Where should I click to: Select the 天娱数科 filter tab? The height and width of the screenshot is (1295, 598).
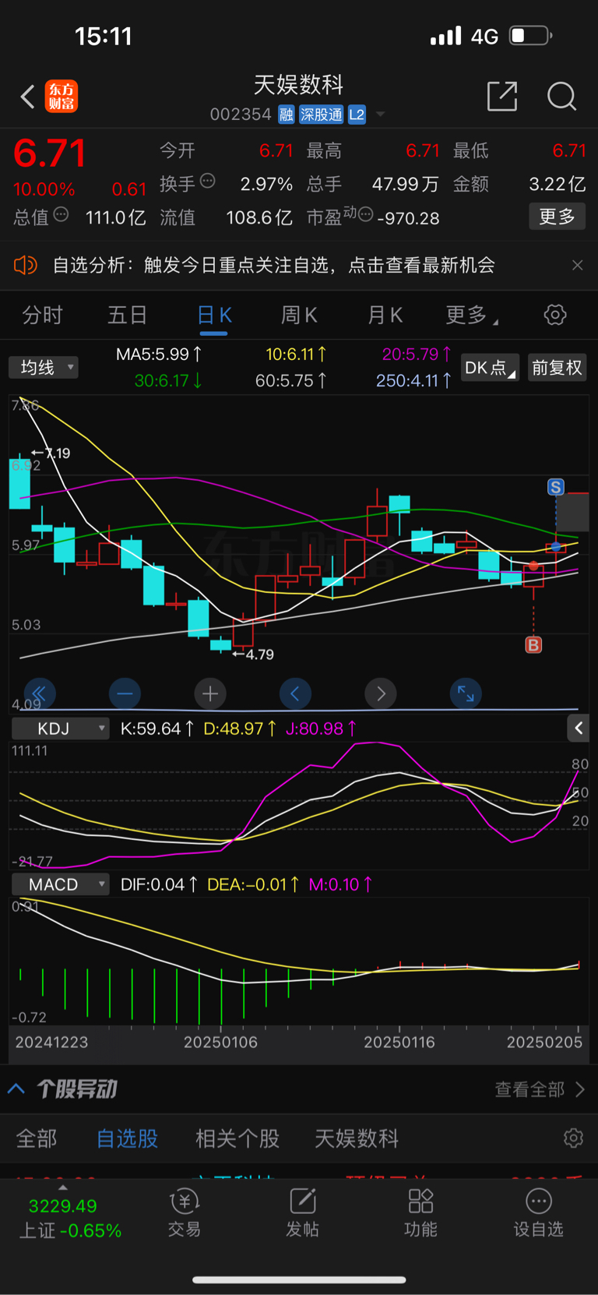coord(357,1138)
